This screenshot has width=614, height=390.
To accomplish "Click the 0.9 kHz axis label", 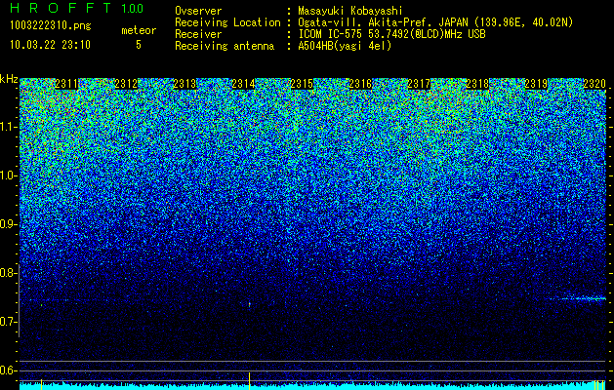I will click(x=7, y=224).
